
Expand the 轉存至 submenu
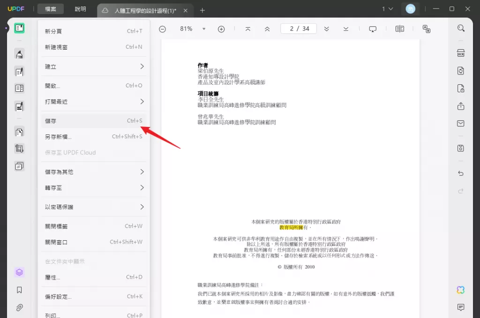point(94,188)
